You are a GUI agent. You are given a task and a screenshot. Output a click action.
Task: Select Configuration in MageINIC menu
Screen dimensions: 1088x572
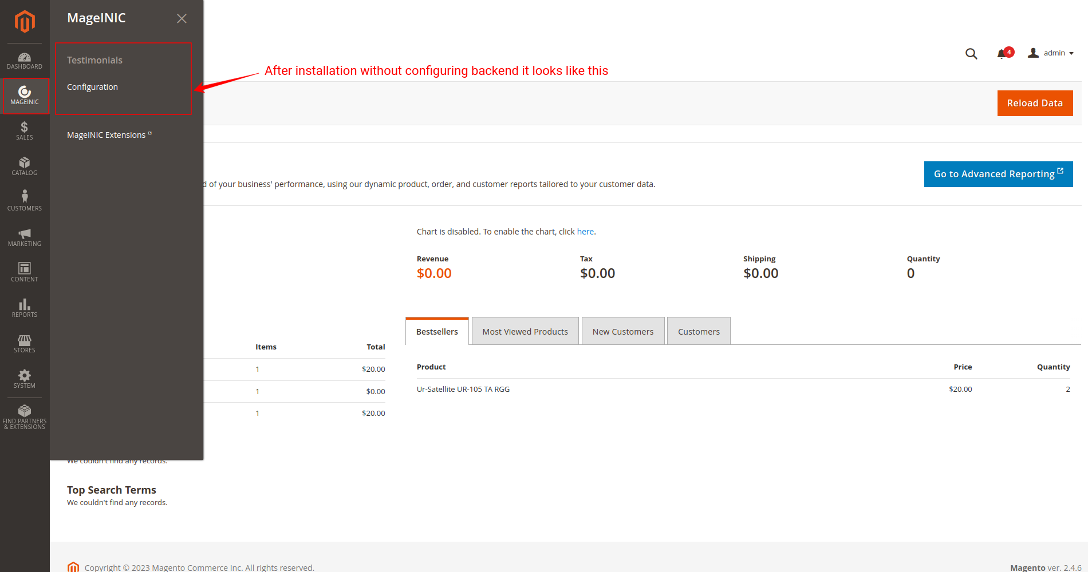(x=92, y=87)
